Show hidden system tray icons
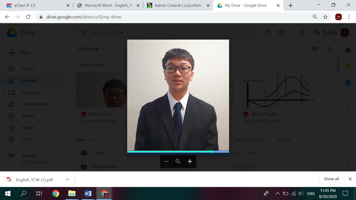 [x=278, y=193]
